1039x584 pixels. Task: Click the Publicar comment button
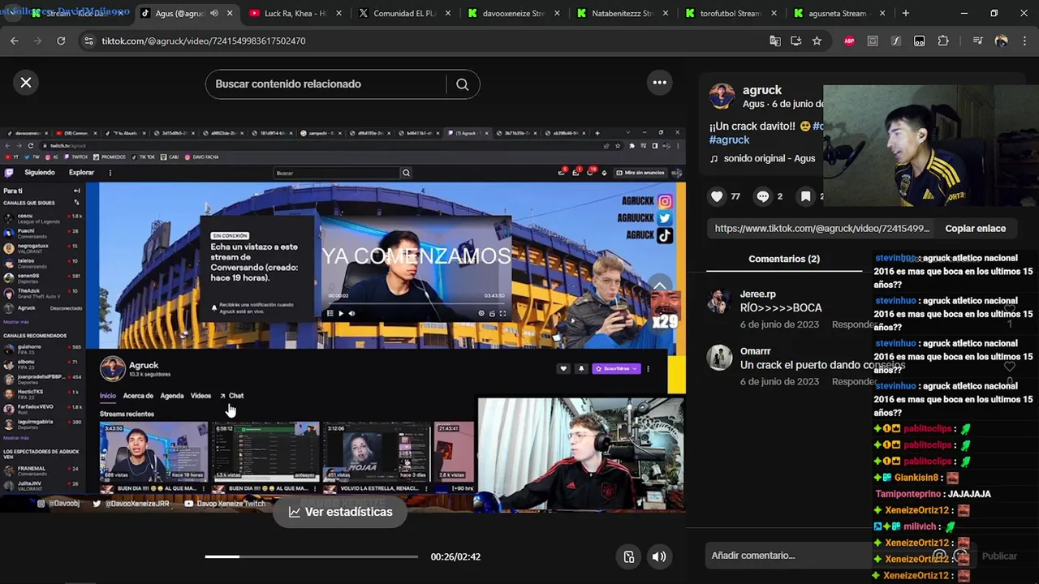coord(999,556)
